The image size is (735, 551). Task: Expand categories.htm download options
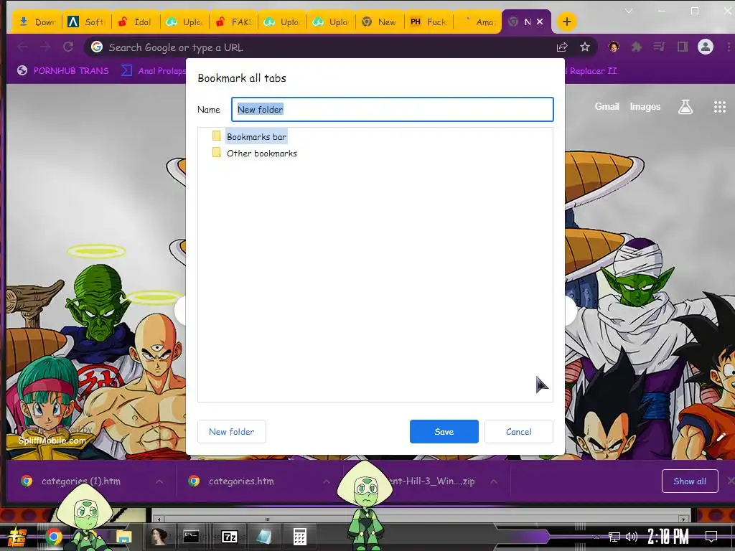coord(327,481)
